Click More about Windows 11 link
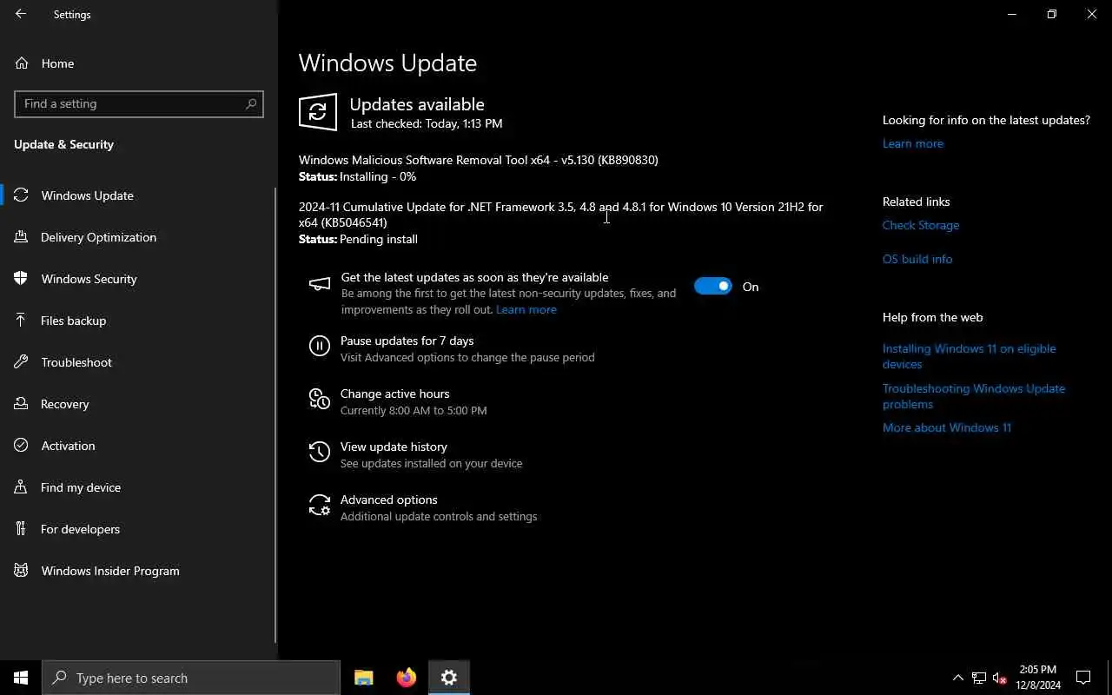1112x695 pixels. [x=947, y=427]
